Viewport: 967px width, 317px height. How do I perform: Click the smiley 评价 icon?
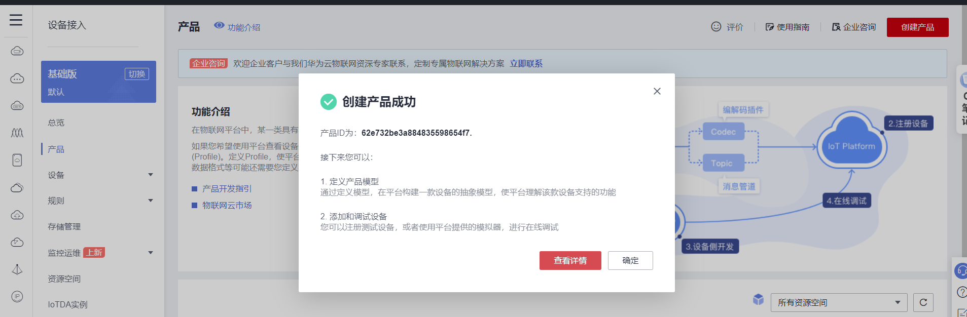(716, 27)
